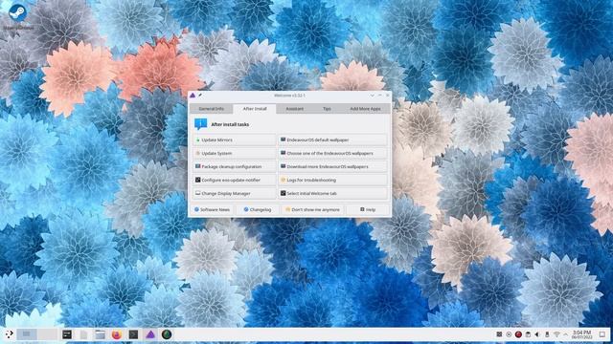Image resolution: width=613 pixels, height=344 pixels.
Task: Select the purple Welcome app taskbar icon
Action: (150, 334)
